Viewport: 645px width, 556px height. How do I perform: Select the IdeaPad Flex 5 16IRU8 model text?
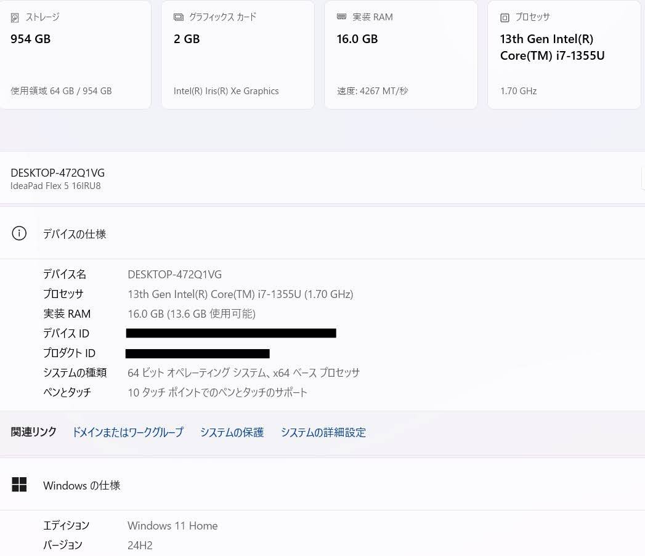(55, 186)
